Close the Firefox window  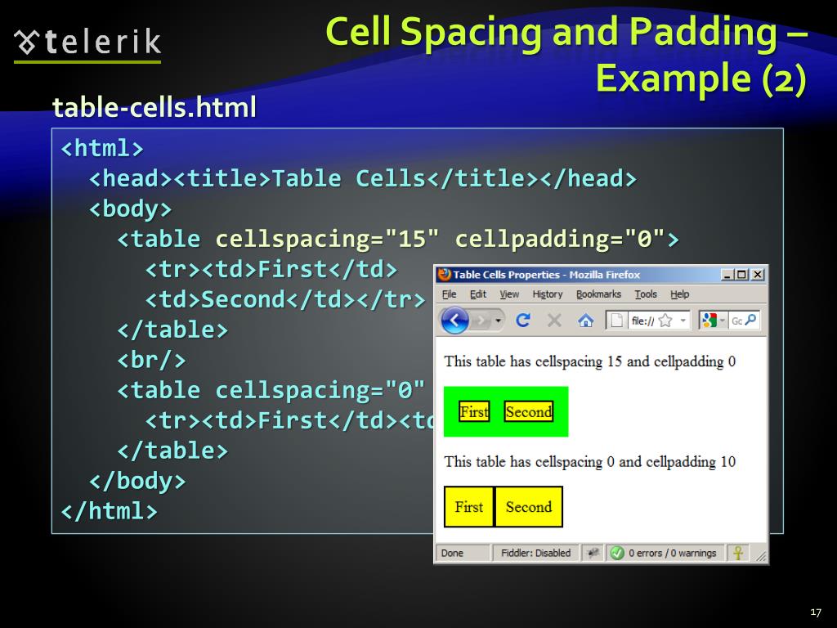click(758, 275)
